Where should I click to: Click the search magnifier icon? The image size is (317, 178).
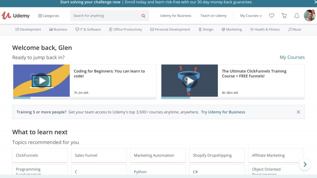pos(143,16)
